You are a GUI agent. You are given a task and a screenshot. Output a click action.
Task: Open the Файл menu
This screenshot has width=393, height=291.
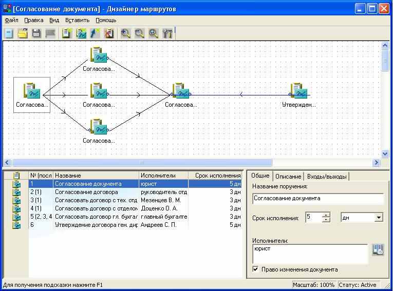(x=11, y=20)
